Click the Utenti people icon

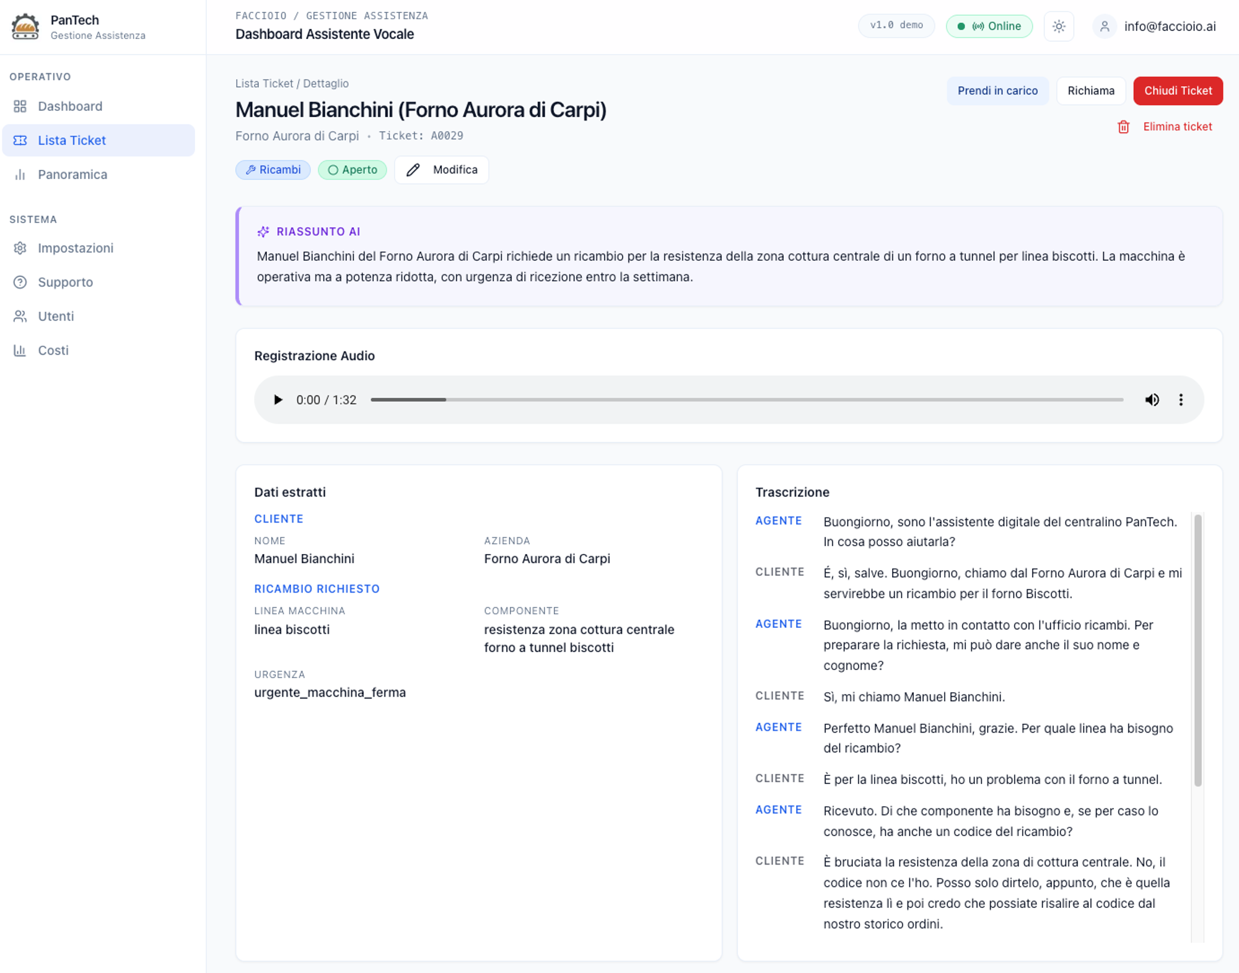tap(20, 316)
